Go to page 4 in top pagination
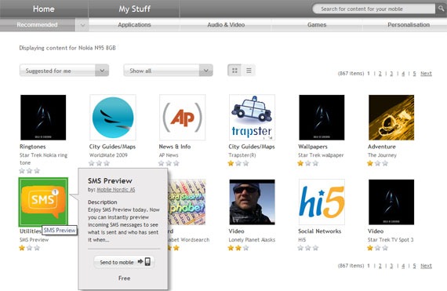 point(403,74)
